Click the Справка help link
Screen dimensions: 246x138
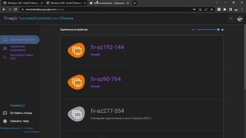pyautogui.click(x=17, y=105)
